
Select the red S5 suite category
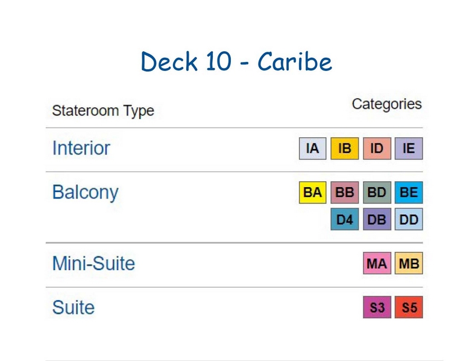click(x=409, y=307)
